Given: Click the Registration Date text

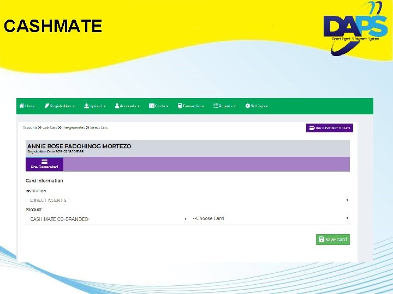Looking at the screenshot, I should coord(55,151).
